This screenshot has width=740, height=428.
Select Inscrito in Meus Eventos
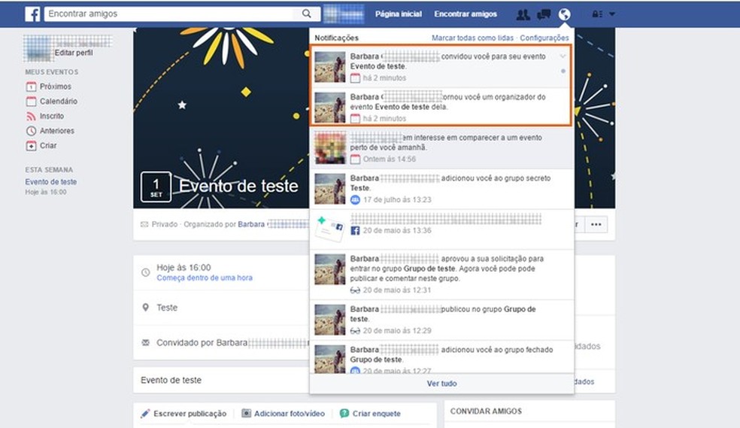[51, 116]
